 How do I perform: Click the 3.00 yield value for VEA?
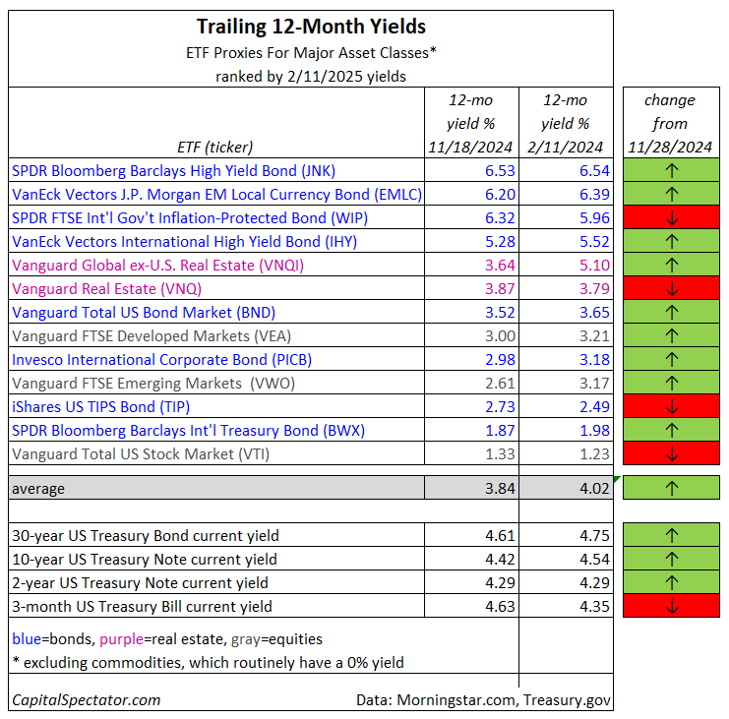click(500, 336)
